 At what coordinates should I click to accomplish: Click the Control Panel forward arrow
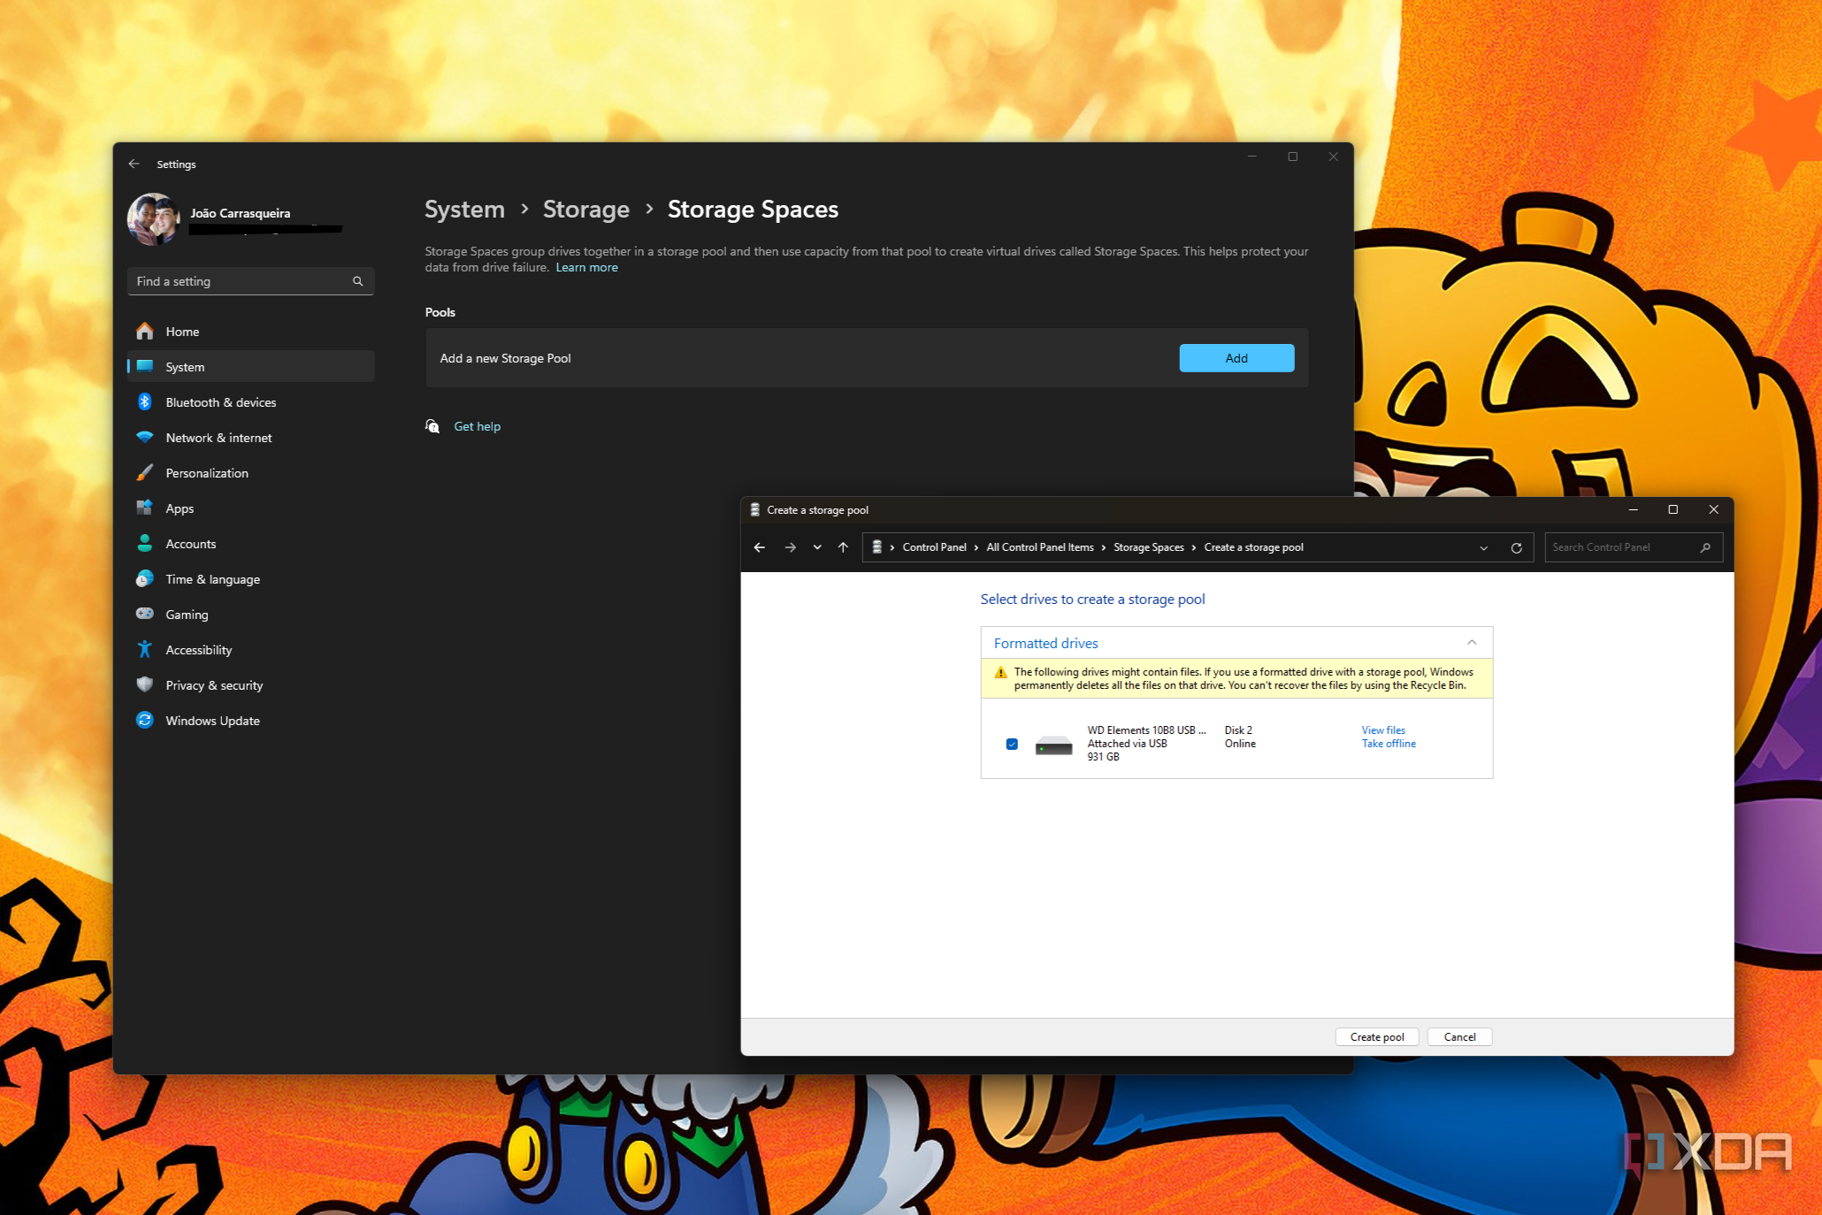790,547
